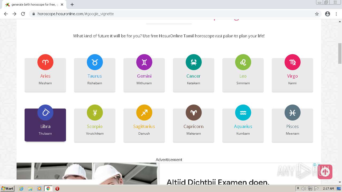Click the 2:17 AM system clock

click(x=328, y=189)
